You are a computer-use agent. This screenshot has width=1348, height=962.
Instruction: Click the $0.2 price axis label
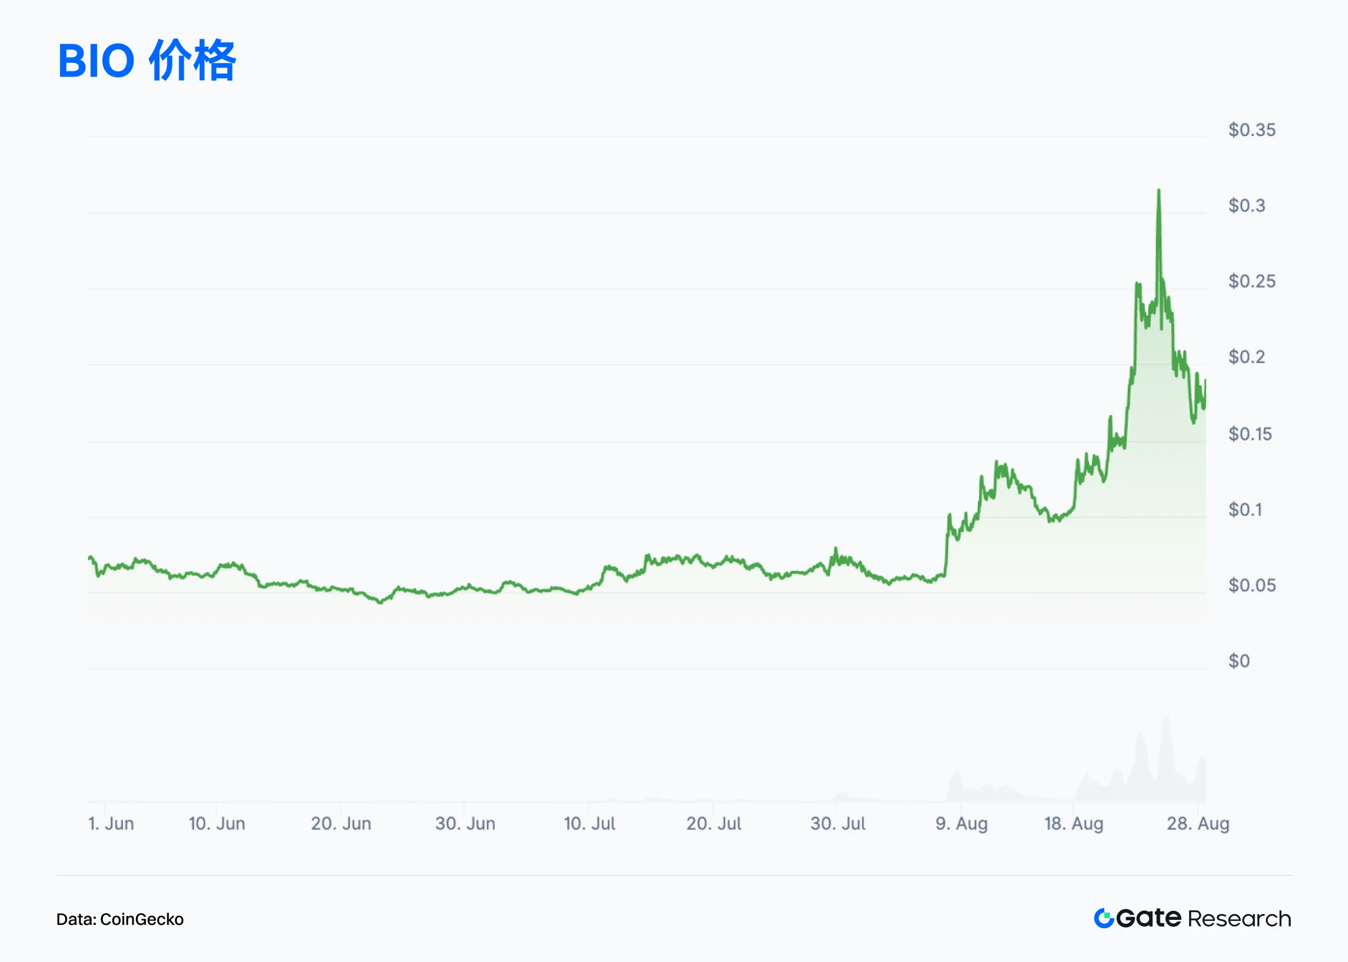coord(1246,357)
